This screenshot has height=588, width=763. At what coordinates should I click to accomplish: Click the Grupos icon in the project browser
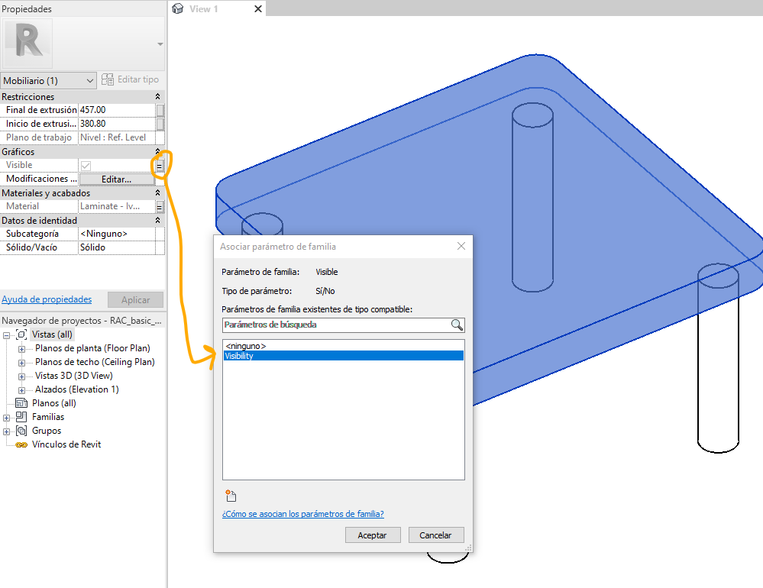tap(23, 431)
